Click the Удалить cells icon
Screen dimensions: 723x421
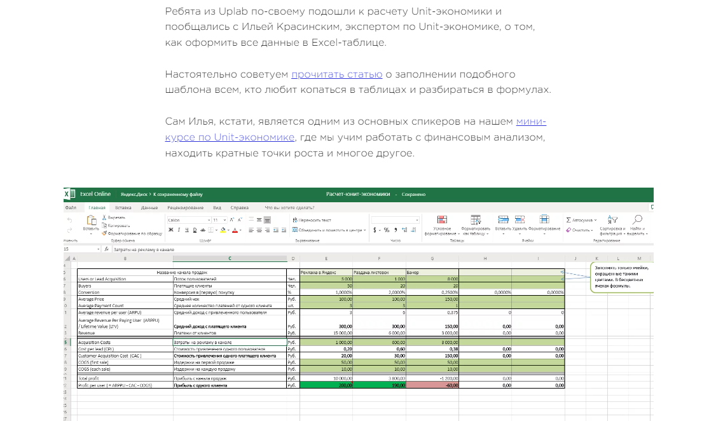(520, 219)
